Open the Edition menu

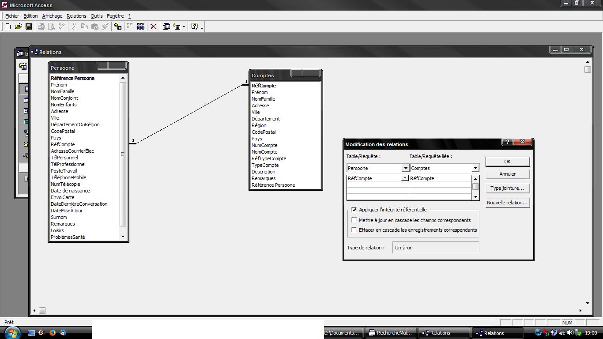point(30,16)
